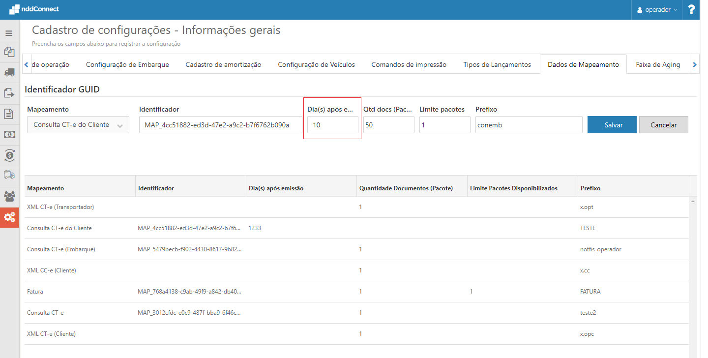Image resolution: width=708 pixels, height=358 pixels.
Task: Click the copy documents sidebar icon
Action: tap(9, 52)
